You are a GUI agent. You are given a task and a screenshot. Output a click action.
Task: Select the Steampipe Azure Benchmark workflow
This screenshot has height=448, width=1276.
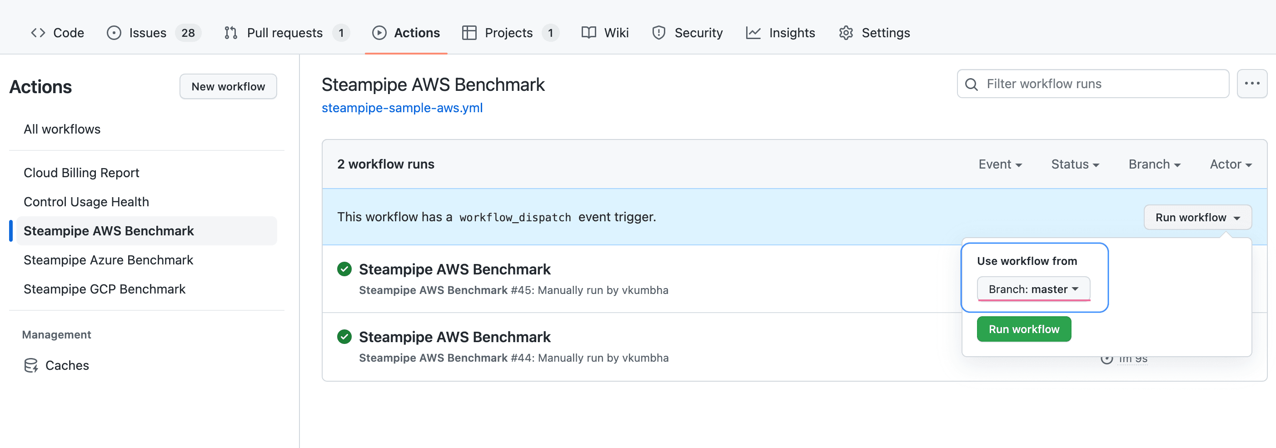(x=108, y=260)
